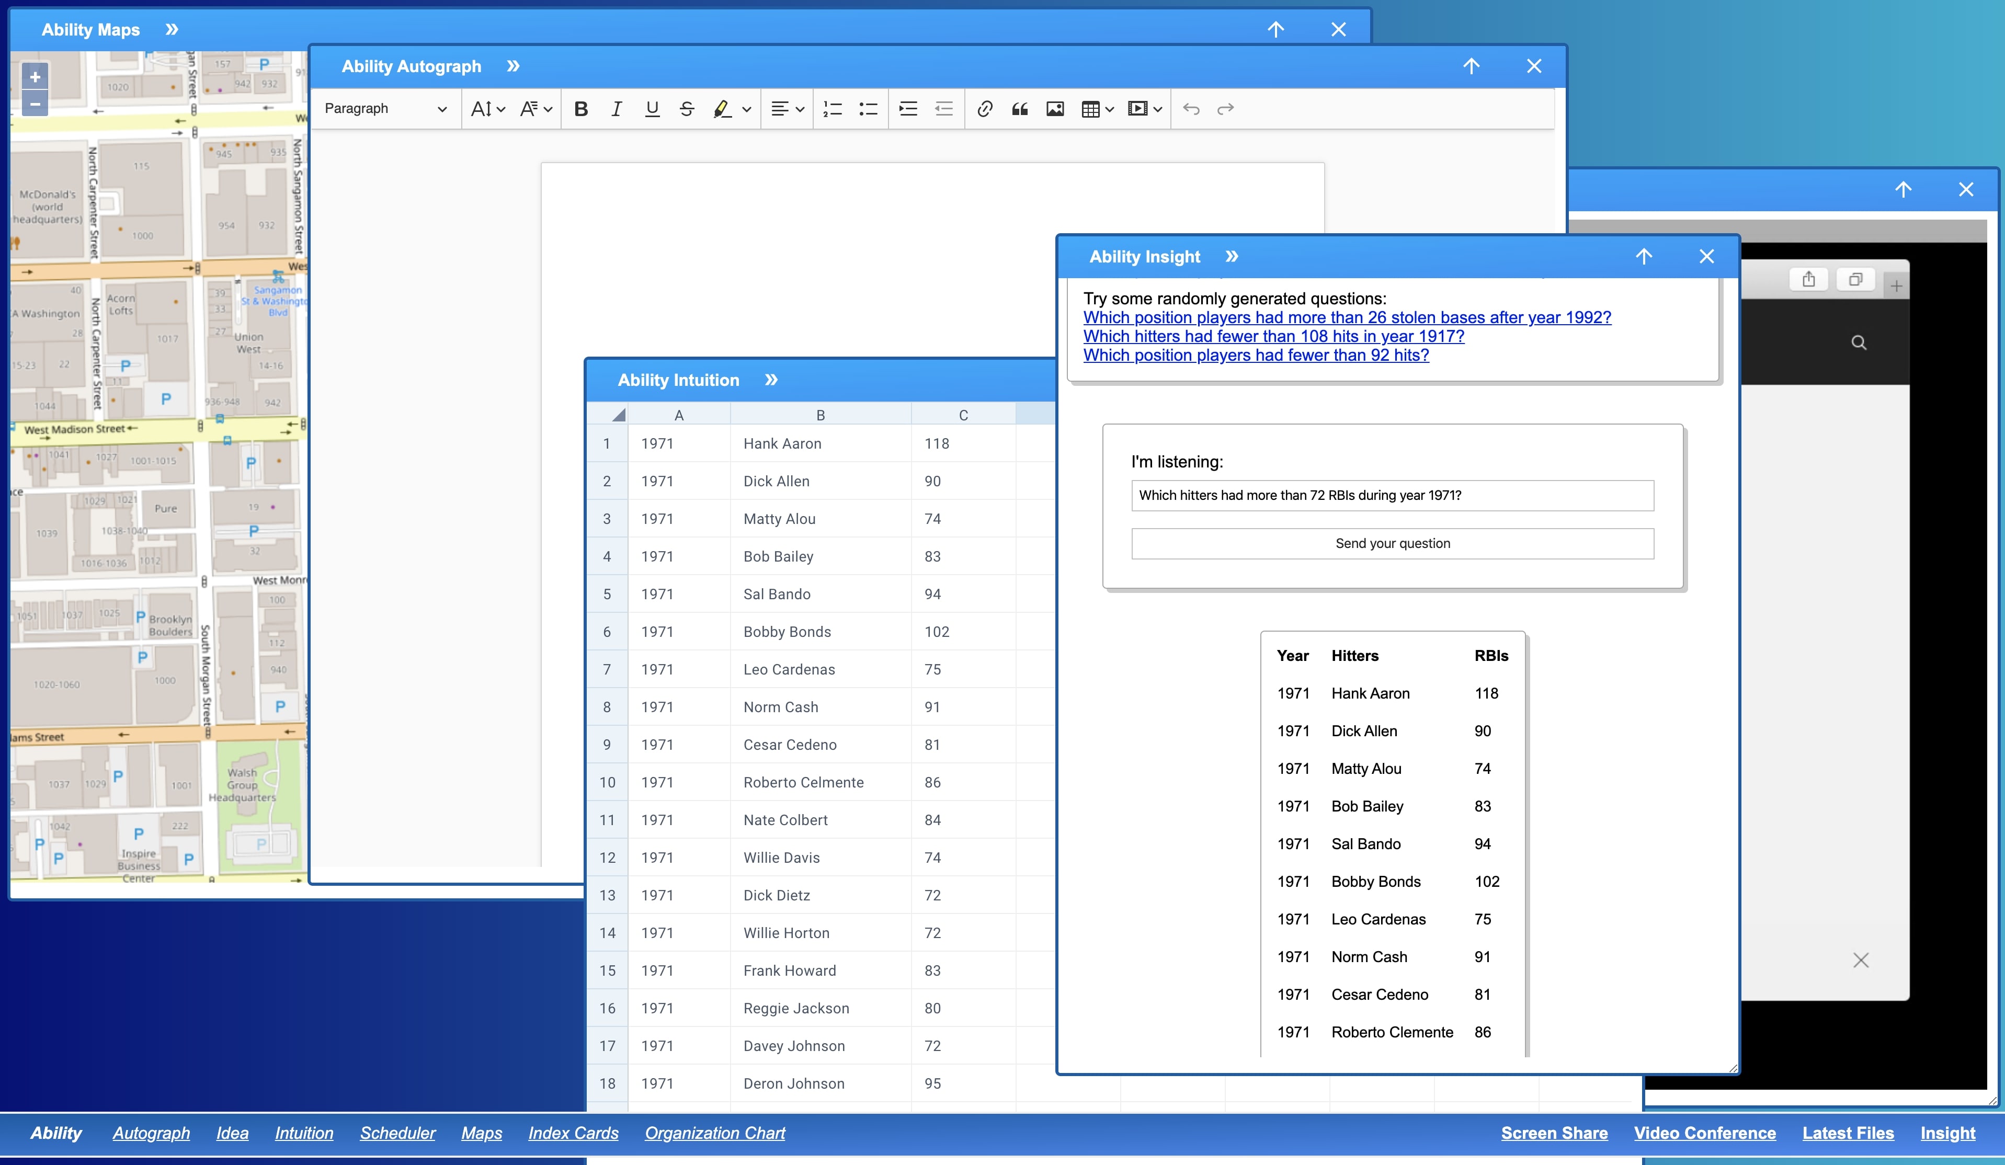Insert an image into the document
Viewport: 2005px width, 1165px height.
(1055, 109)
